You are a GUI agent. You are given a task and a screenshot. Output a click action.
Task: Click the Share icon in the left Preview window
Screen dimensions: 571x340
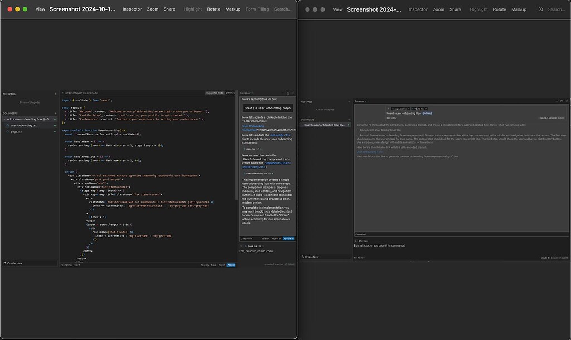(169, 9)
